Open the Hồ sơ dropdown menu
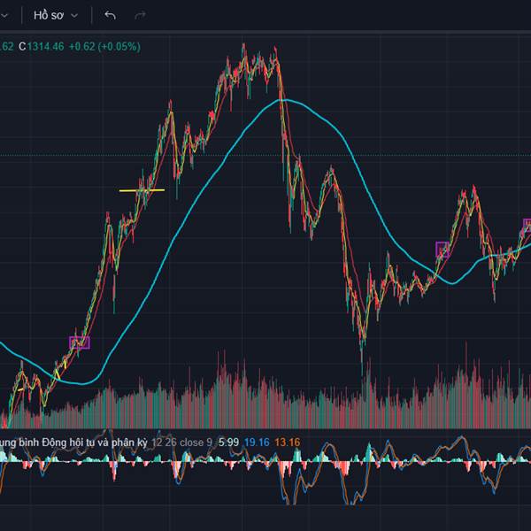This screenshot has height=531, width=531. [x=56, y=16]
